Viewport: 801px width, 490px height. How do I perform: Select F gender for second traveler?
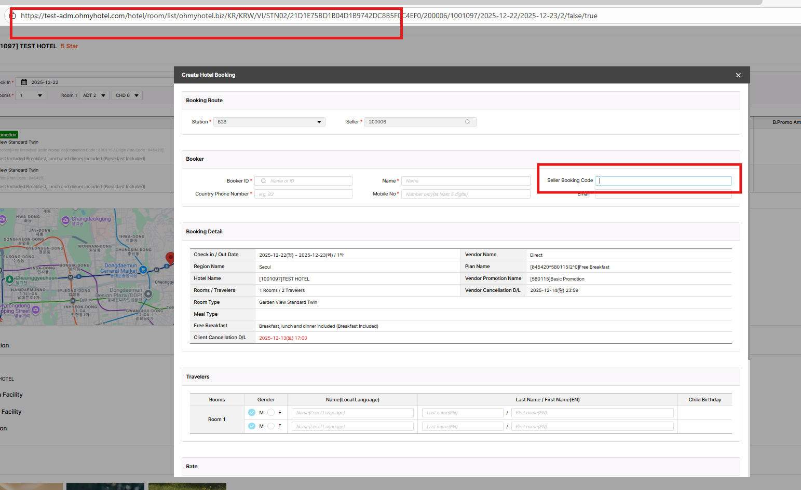pyautogui.click(x=271, y=426)
